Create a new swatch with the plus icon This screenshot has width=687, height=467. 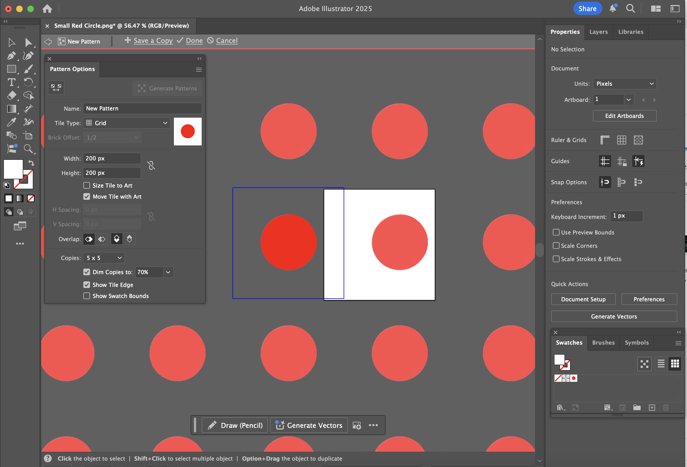[652, 407]
